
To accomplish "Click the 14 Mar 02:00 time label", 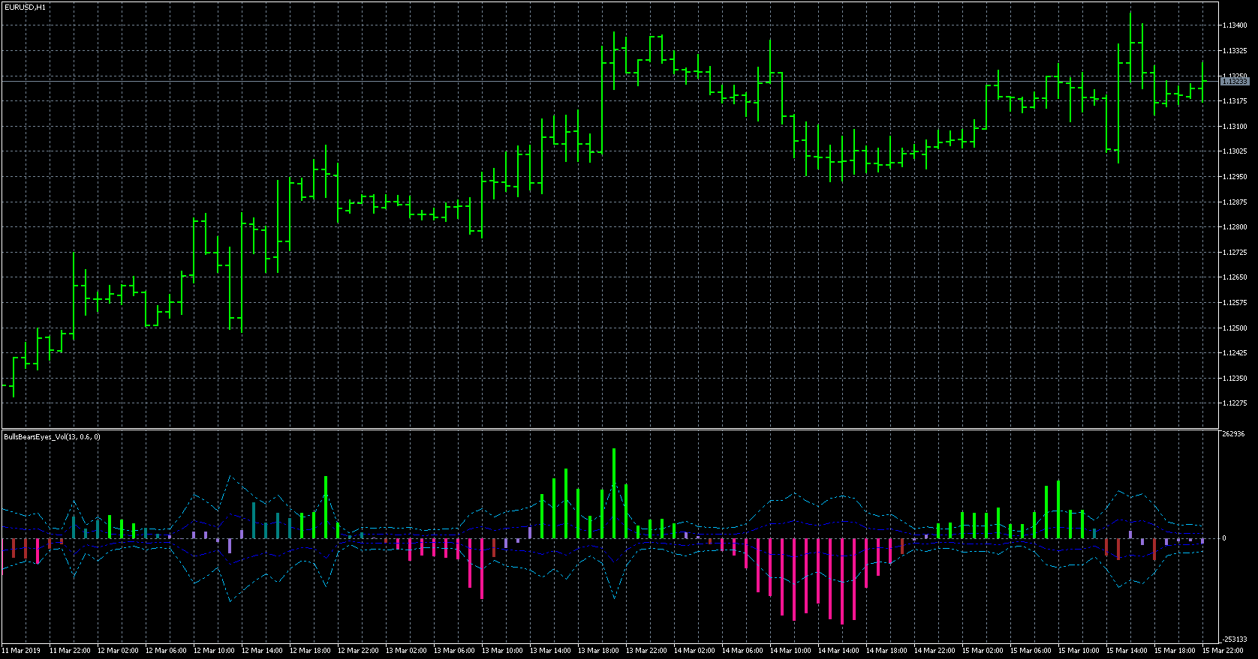I will point(694,651).
